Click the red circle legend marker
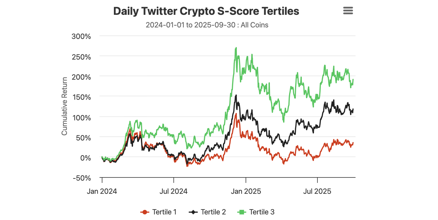Viewport: 438px width, 220px height. pyautogui.click(x=145, y=212)
